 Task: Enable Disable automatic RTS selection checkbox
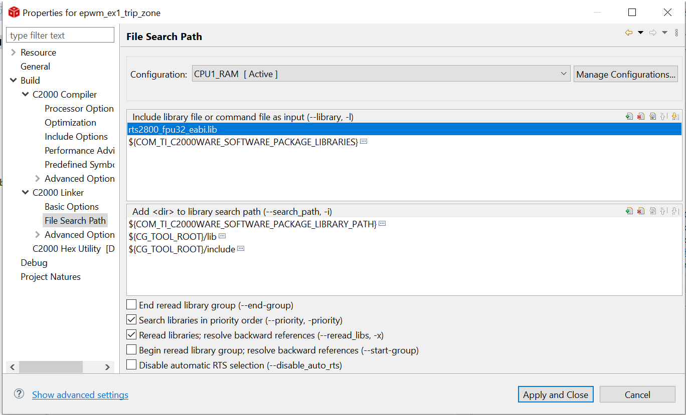coord(131,365)
